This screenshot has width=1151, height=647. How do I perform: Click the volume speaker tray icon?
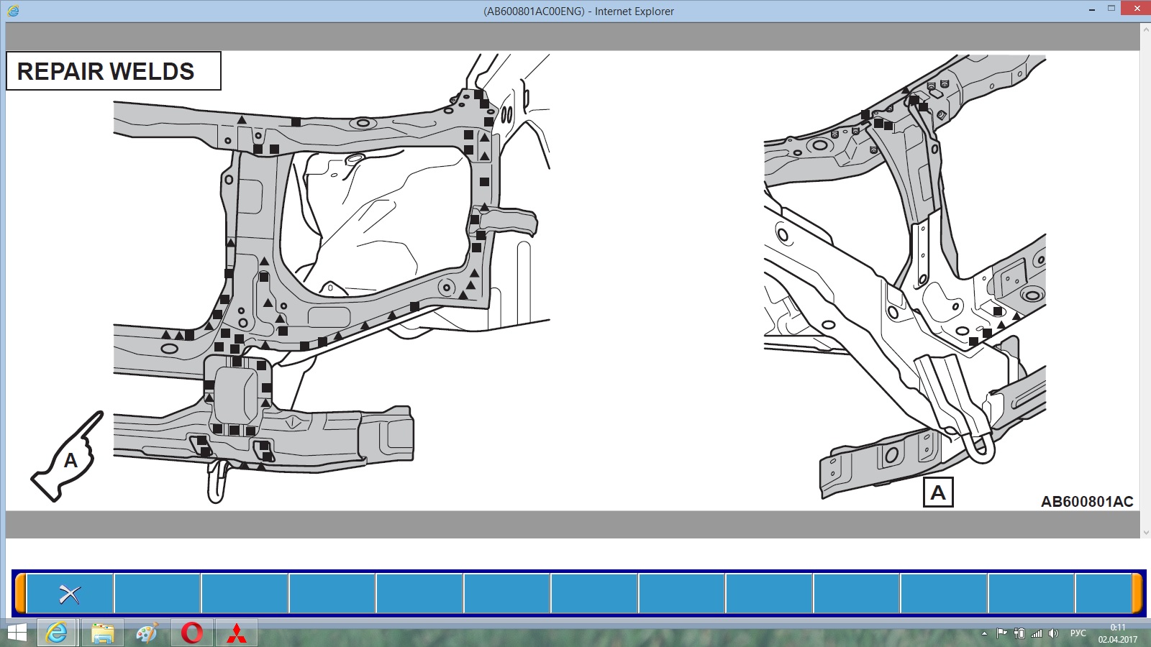coord(1053,633)
